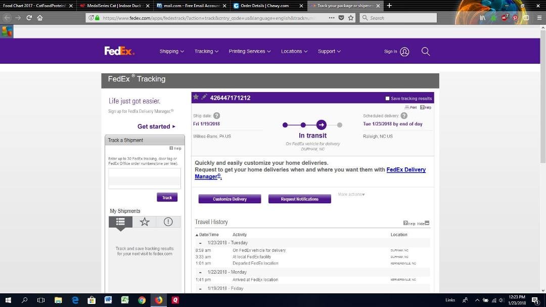This screenshot has width=546, height=307.
Task: Click the Pocket save icon in address bar
Action: (341, 18)
